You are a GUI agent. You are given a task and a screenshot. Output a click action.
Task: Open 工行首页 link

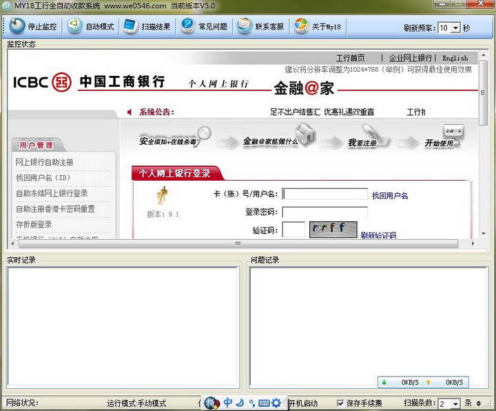[x=350, y=58]
